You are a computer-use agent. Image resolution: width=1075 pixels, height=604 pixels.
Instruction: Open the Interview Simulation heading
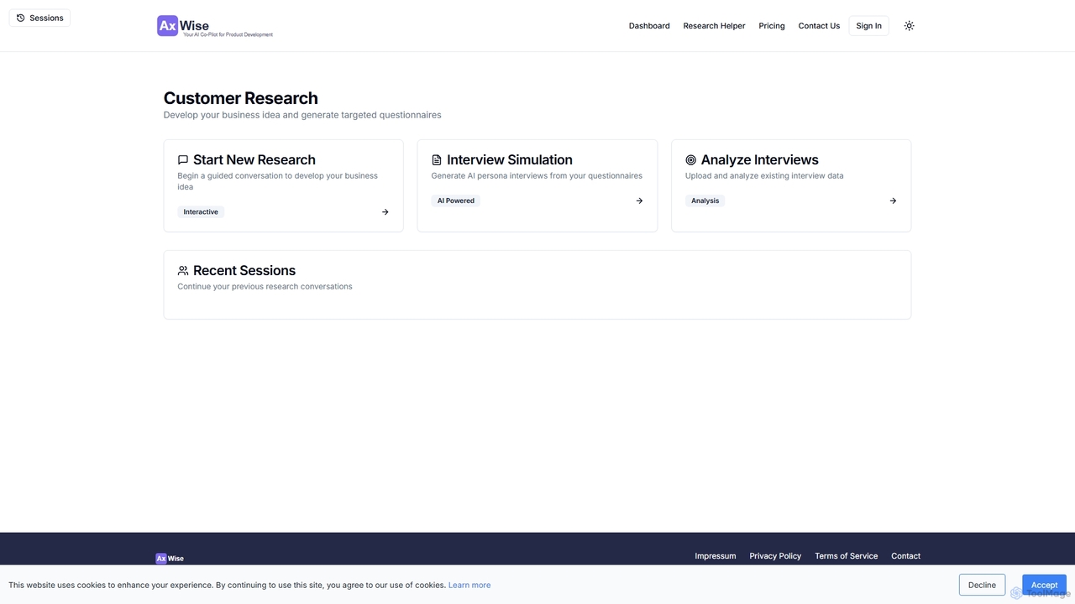(510, 159)
